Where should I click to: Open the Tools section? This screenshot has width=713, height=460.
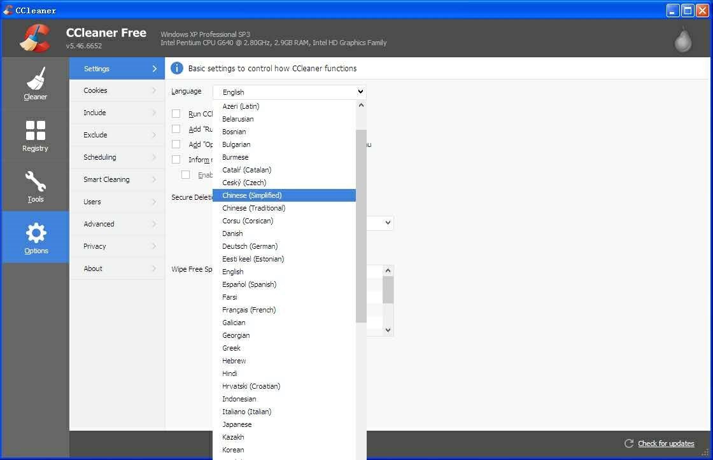[36, 186]
